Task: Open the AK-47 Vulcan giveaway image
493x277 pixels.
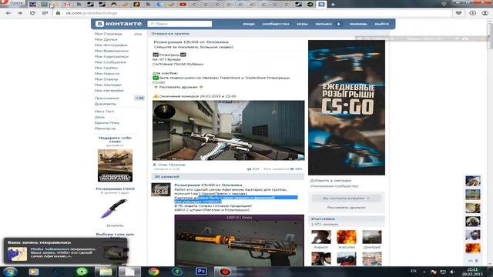Action: (x=229, y=130)
